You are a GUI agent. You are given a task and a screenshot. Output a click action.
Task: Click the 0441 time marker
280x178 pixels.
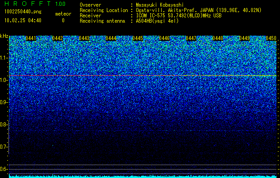[x=31, y=38]
